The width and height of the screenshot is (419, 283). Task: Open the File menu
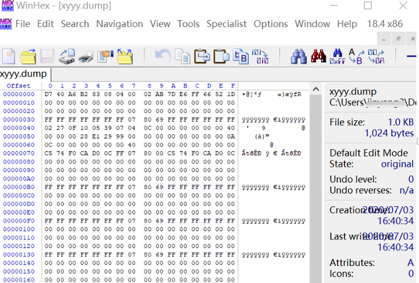(23, 24)
